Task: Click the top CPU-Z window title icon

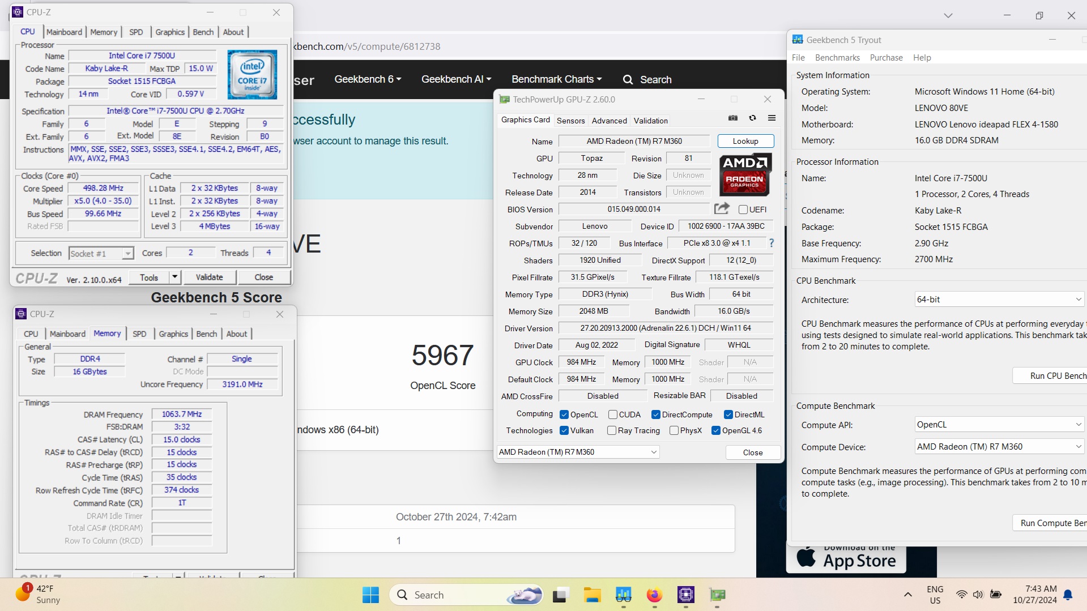Action: tap(18, 12)
